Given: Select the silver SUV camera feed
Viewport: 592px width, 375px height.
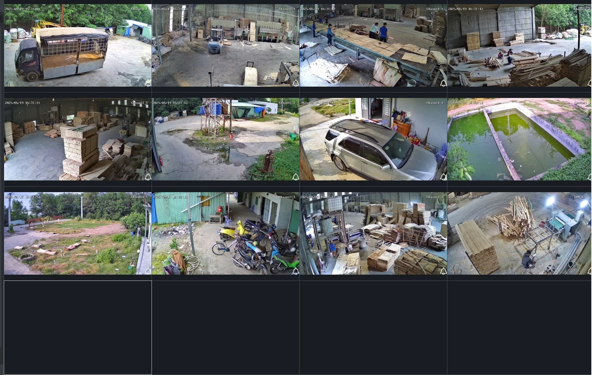Looking at the screenshot, I should (x=373, y=139).
